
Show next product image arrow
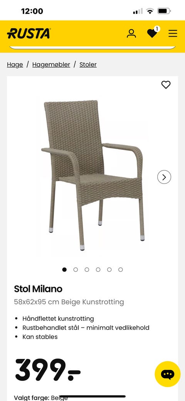164,177
